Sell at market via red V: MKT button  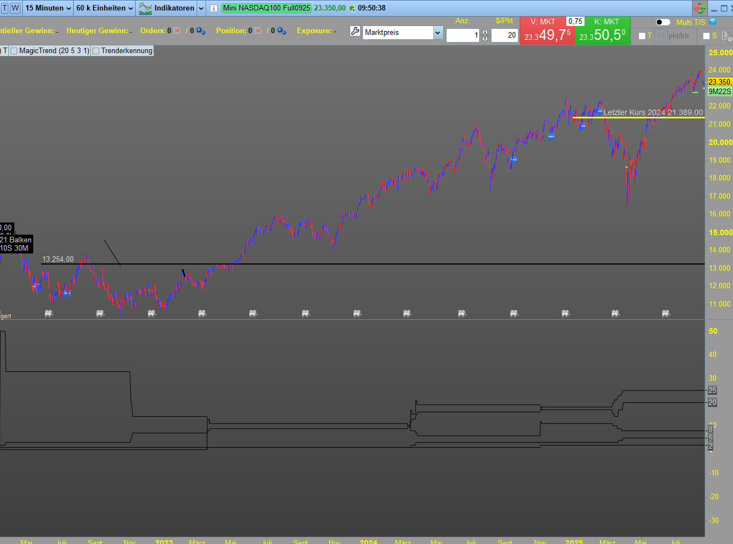tap(547, 31)
